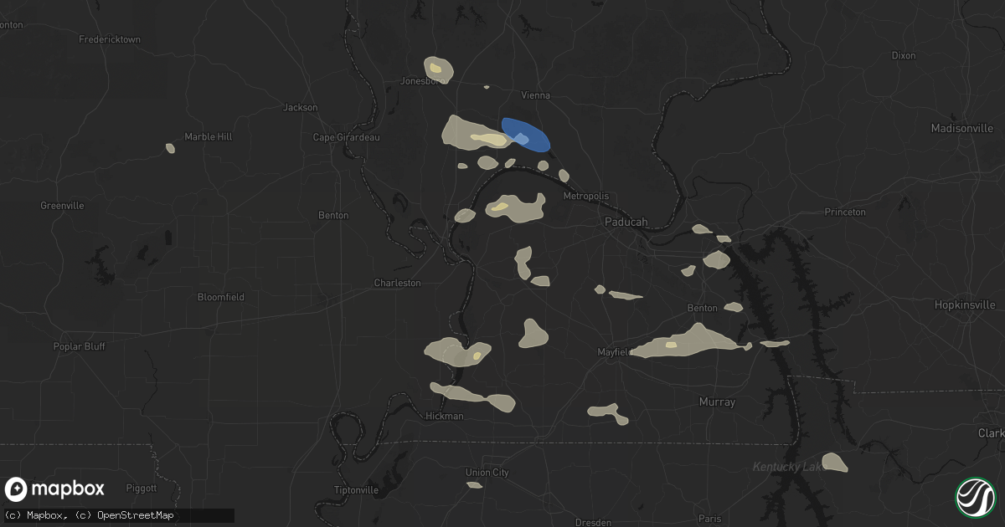The height and width of the screenshot is (527, 1005).
Task: Click the Mapbox logo
Action: [54, 489]
